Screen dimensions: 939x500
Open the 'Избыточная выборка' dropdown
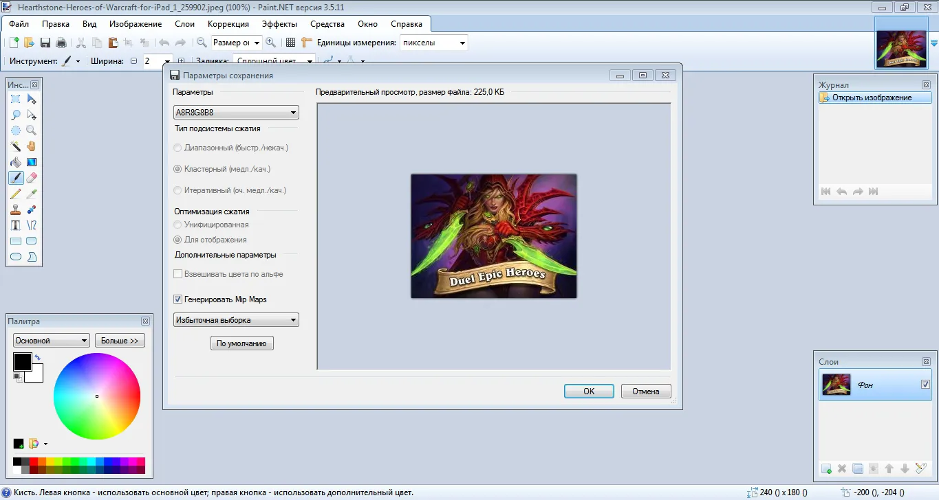point(236,320)
